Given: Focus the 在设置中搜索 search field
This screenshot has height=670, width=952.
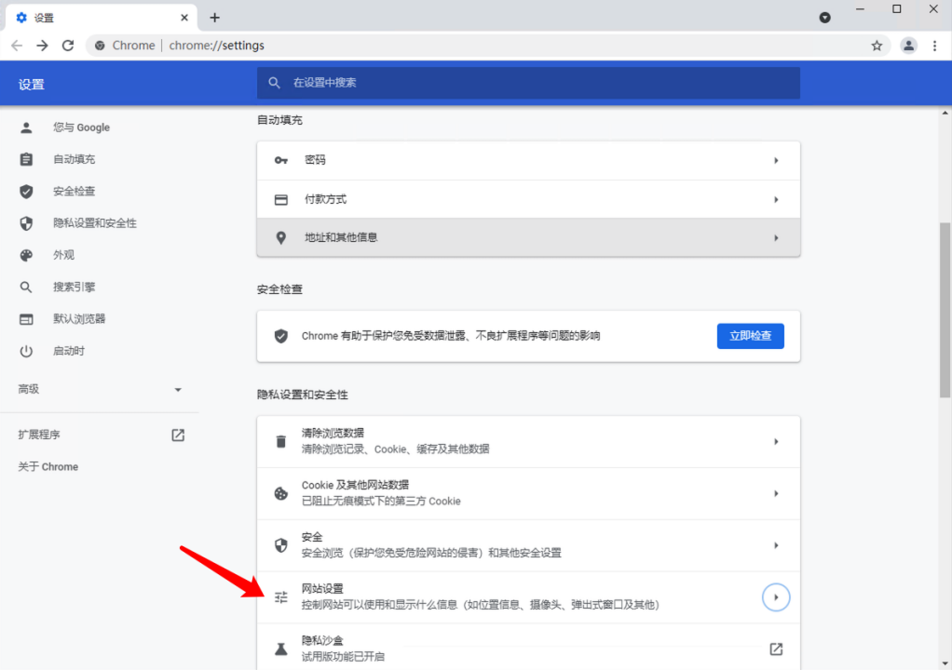Looking at the screenshot, I should [x=528, y=83].
